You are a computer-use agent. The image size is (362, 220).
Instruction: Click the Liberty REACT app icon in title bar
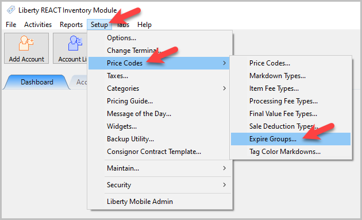10,10
